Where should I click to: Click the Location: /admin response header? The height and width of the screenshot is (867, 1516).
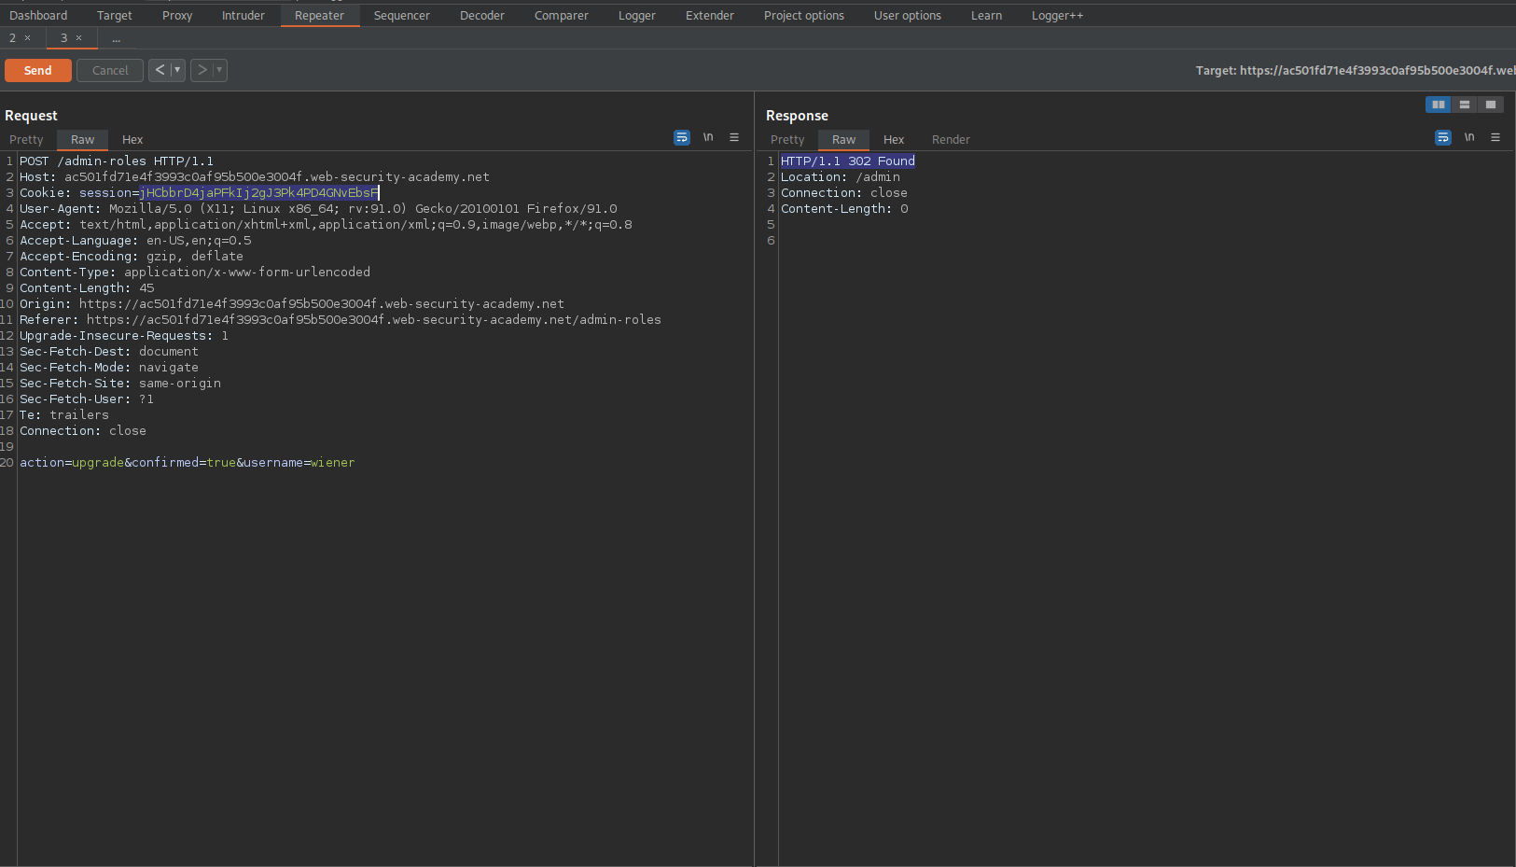click(841, 176)
